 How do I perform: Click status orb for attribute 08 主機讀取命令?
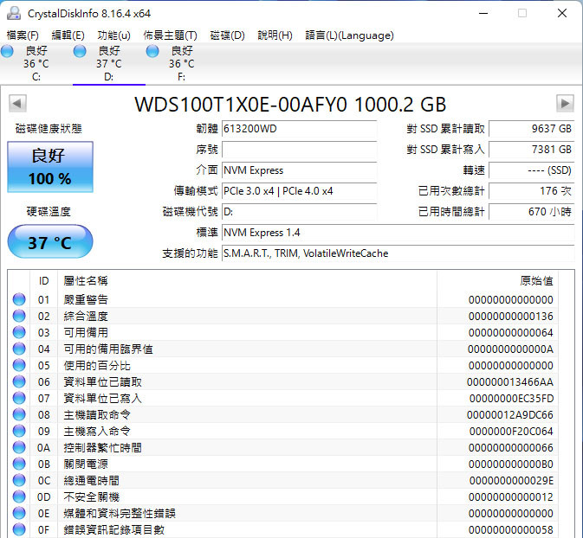pos(19,414)
